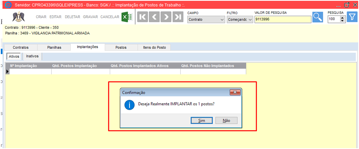Confirm with the Sim button

pos(202,120)
